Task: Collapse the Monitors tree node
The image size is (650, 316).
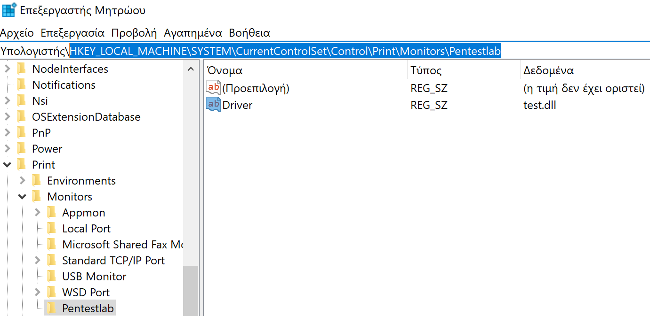Action: pos(22,196)
